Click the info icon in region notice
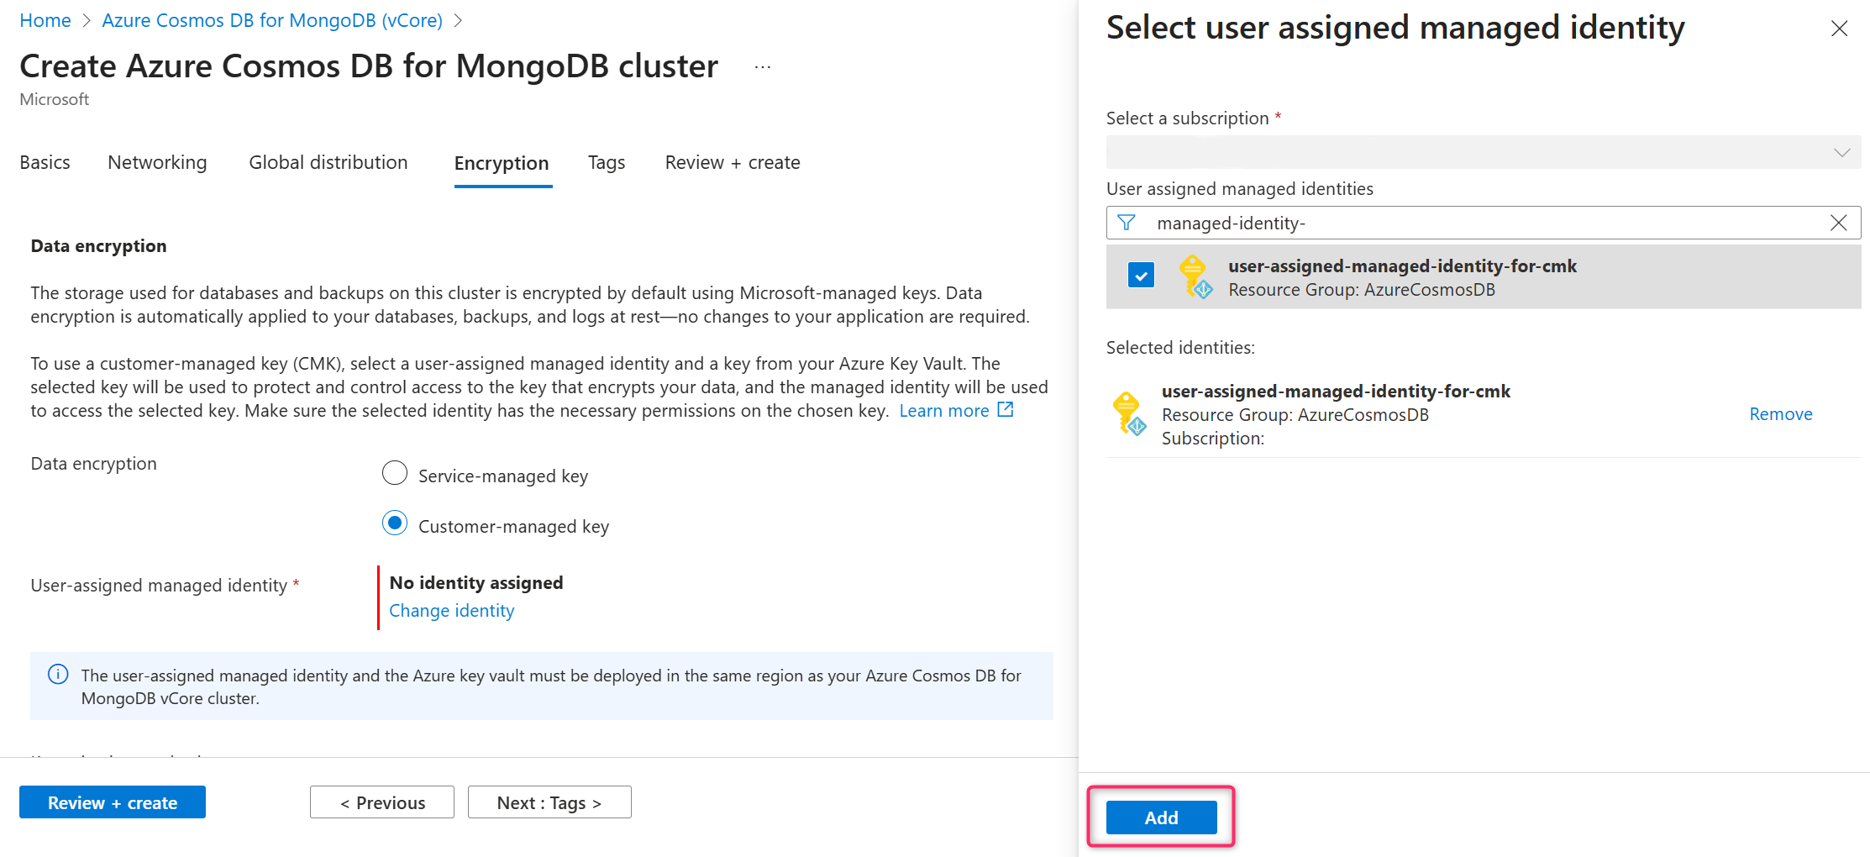1870x857 pixels. click(x=58, y=675)
